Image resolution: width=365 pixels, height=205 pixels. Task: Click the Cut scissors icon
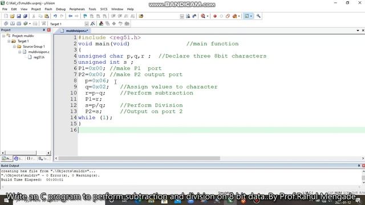34,16
